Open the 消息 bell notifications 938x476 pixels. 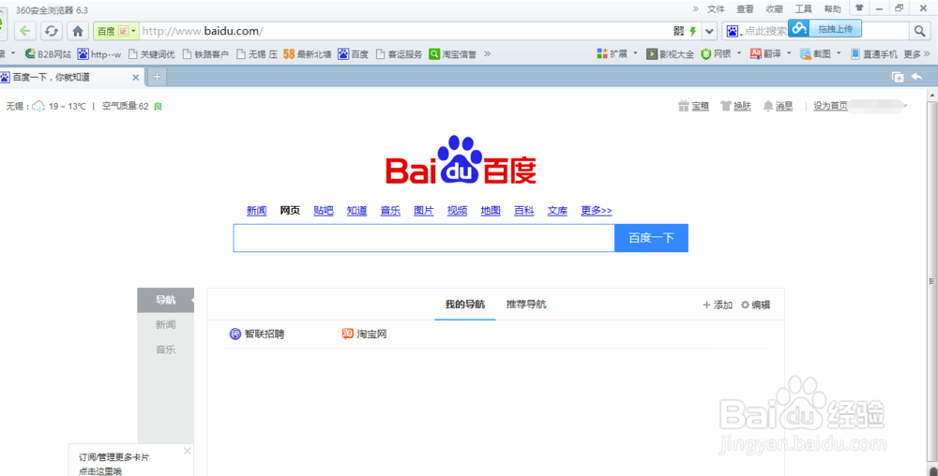pyautogui.click(x=778, y=106)
